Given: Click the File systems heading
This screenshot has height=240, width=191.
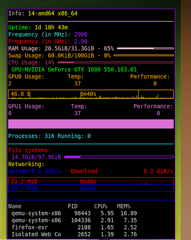Looking at the screenshot, I should [x=29, y=150].
